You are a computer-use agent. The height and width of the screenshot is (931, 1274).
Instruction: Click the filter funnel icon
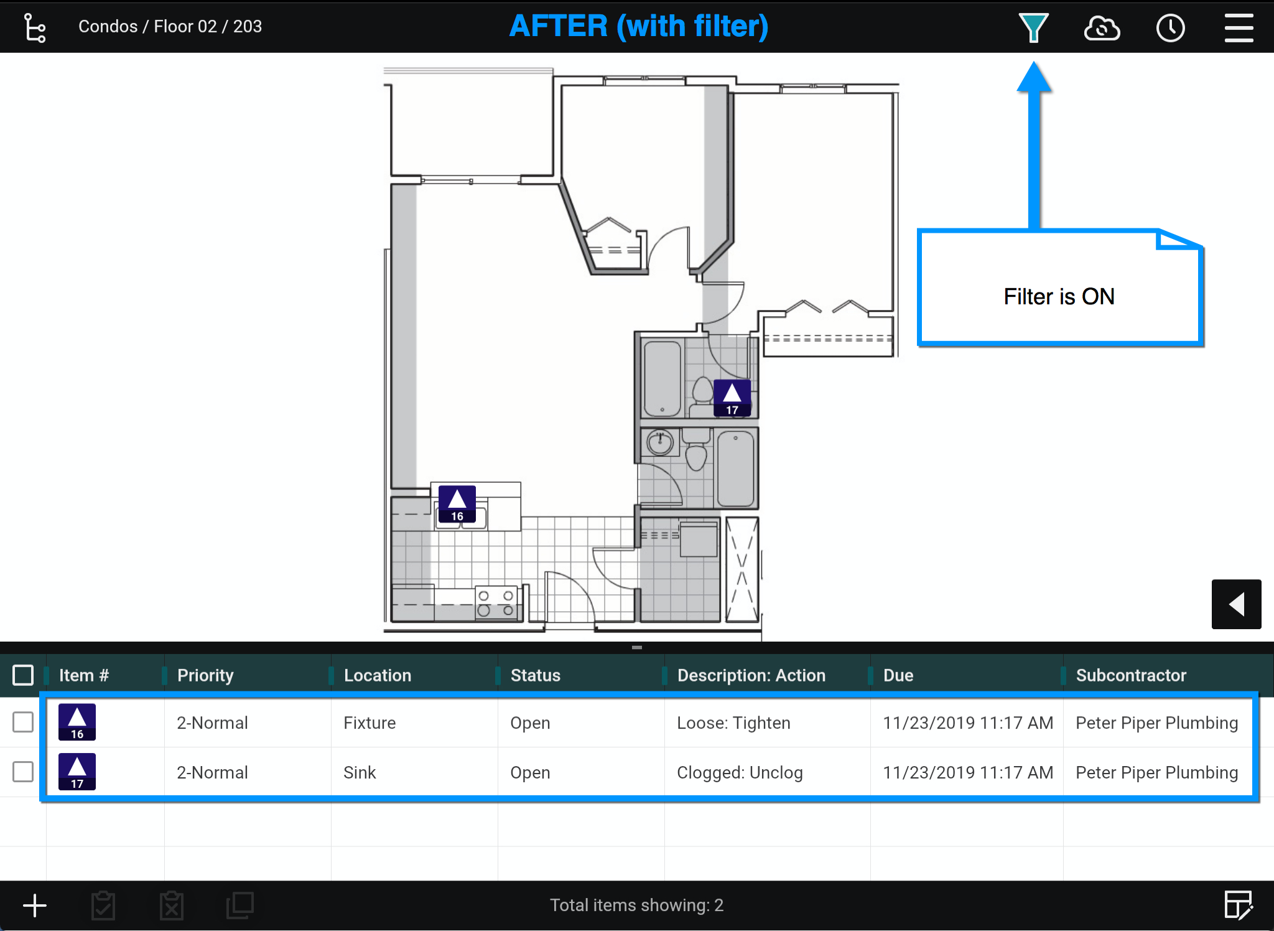coord(1033,27)
